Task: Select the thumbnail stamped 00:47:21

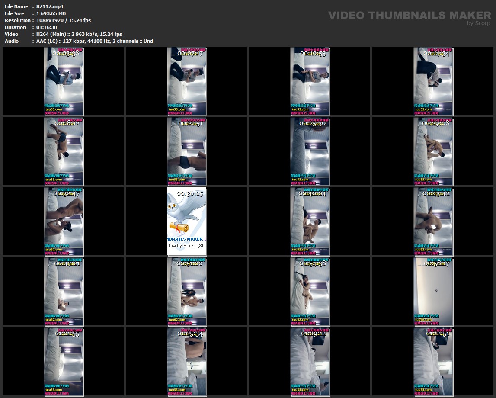Action: [x=63, y=292]
